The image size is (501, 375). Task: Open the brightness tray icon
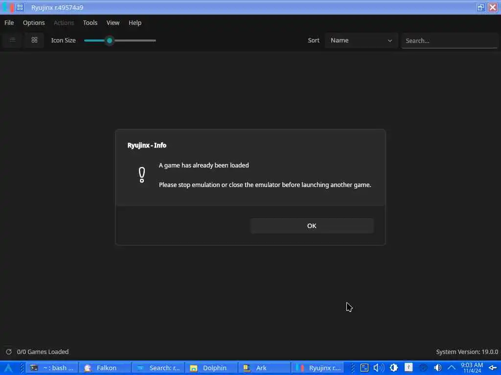point(394,368)
